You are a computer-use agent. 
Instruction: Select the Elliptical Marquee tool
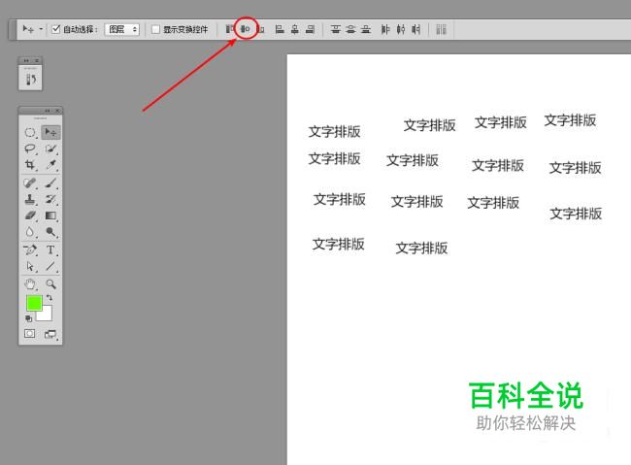pos(30,132)
